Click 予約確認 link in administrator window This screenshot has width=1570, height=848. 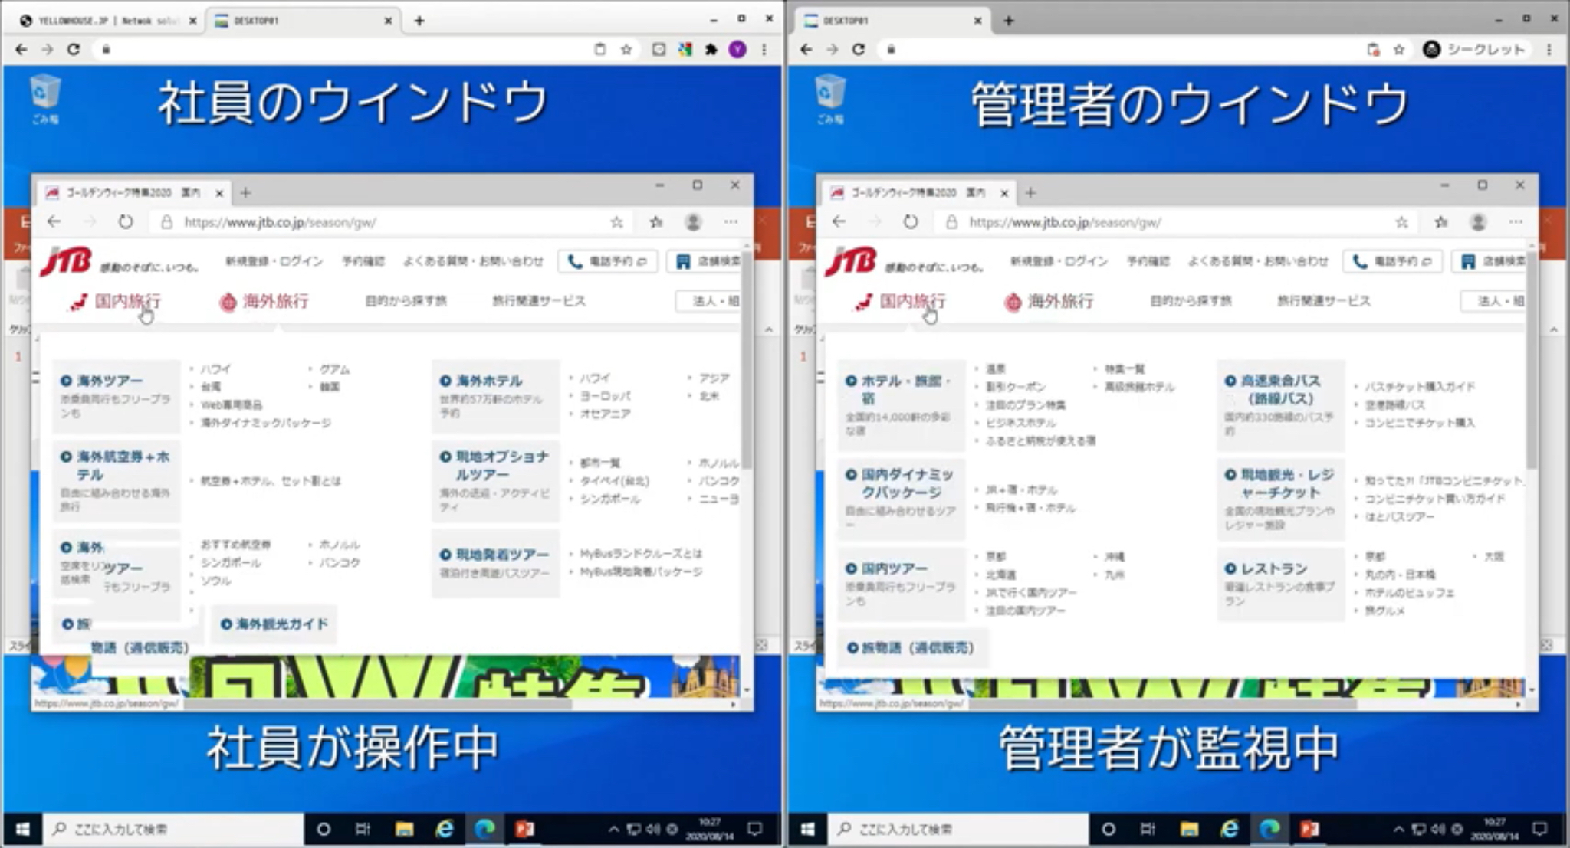pyautogui.click(x=1148, y=261)
